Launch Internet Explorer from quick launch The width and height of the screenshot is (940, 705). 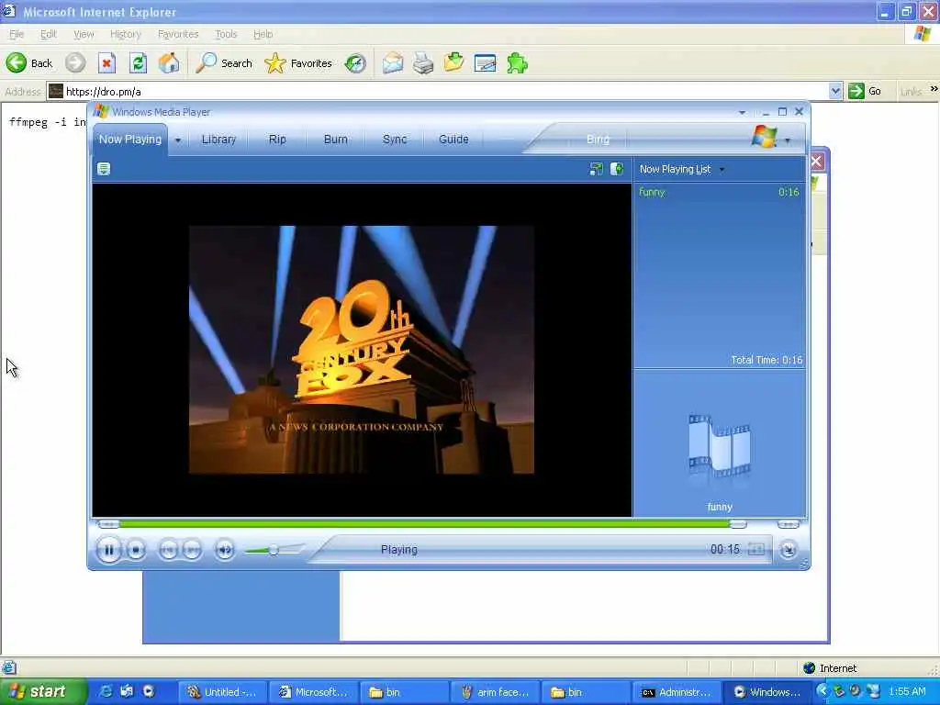(x=106, y=692)
